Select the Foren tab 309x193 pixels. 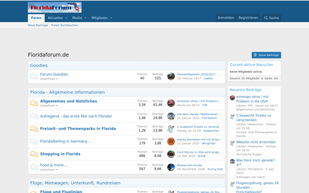[36, 18]
